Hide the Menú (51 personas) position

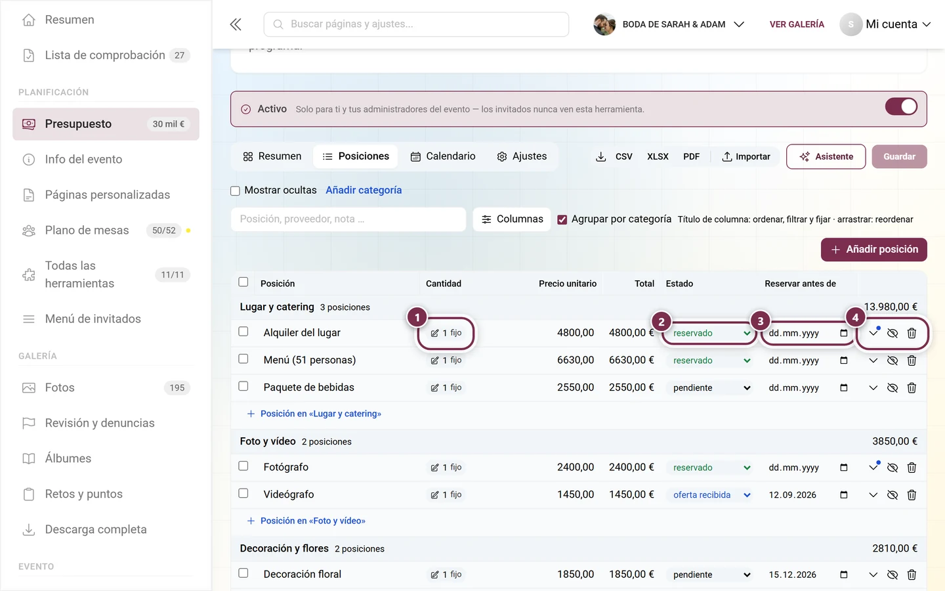(x=892, y=361)
